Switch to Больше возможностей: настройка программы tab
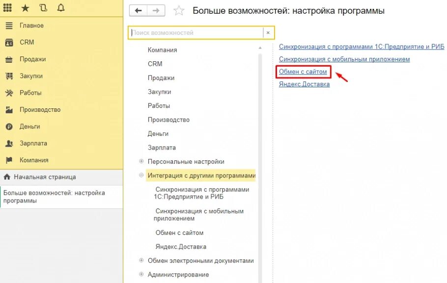The image size is (447, 283). pos(61,197)
